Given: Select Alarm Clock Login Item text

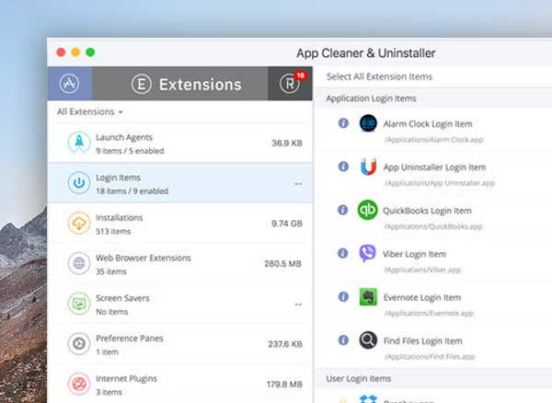Looking at the screenshot, I should point(428,124).
